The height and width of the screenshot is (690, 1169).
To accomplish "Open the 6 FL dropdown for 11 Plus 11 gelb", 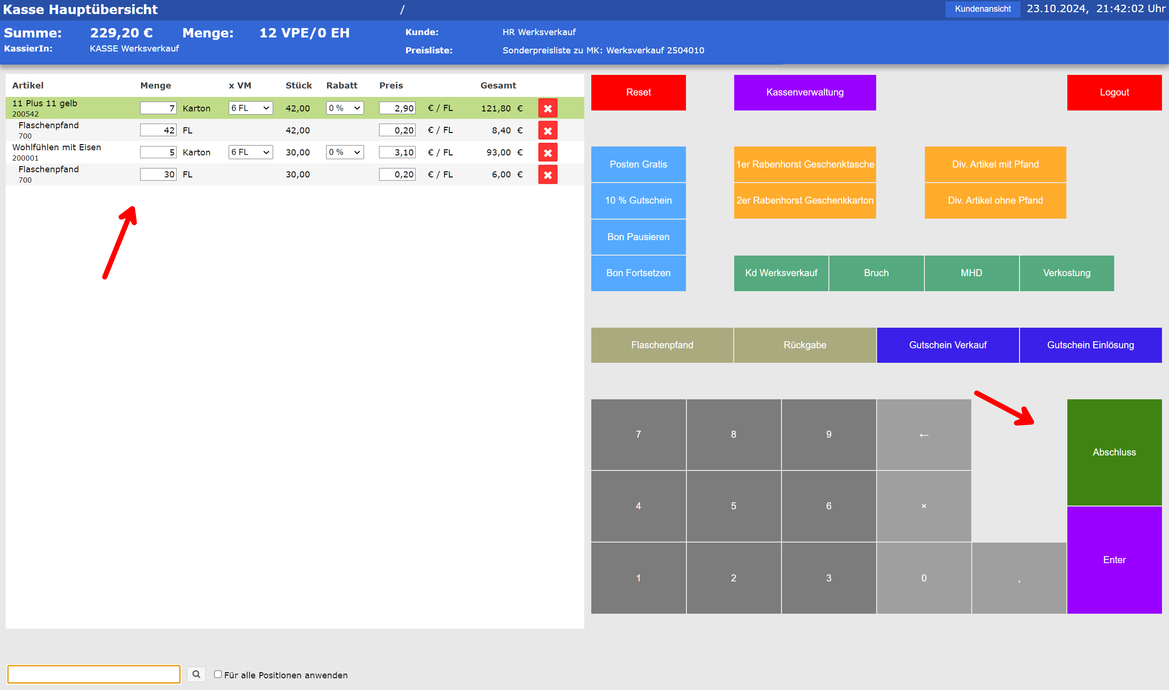I will [x=251, y=108].
